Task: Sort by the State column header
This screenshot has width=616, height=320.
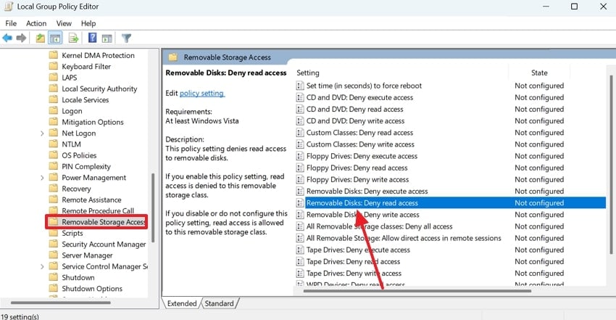Action: (539, 73)
